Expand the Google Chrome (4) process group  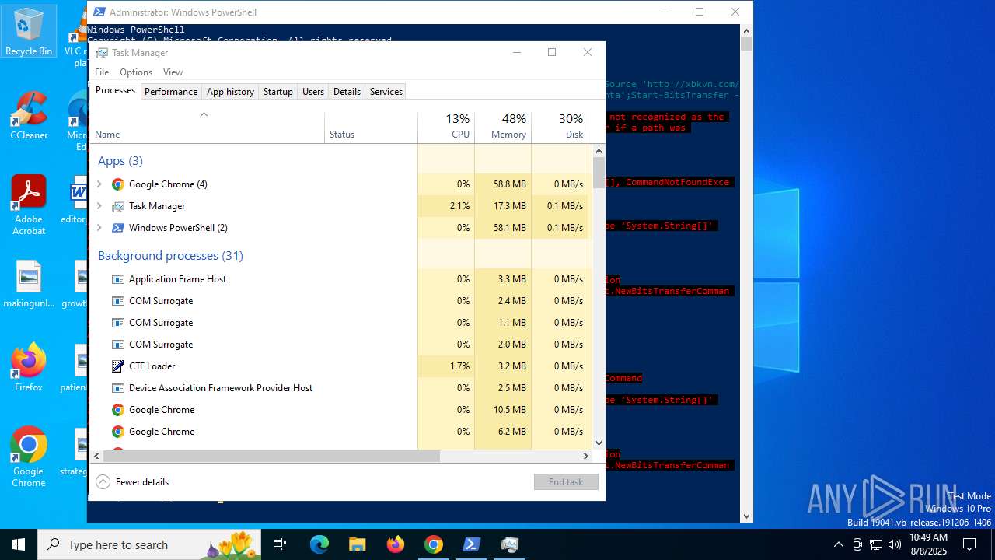(x=99, y=184)
